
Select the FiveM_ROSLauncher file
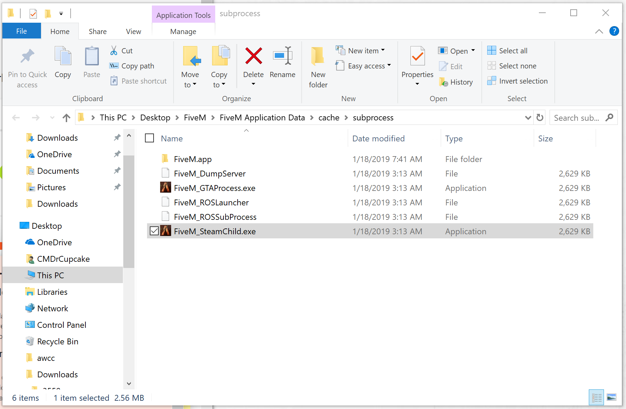point(211,202)
